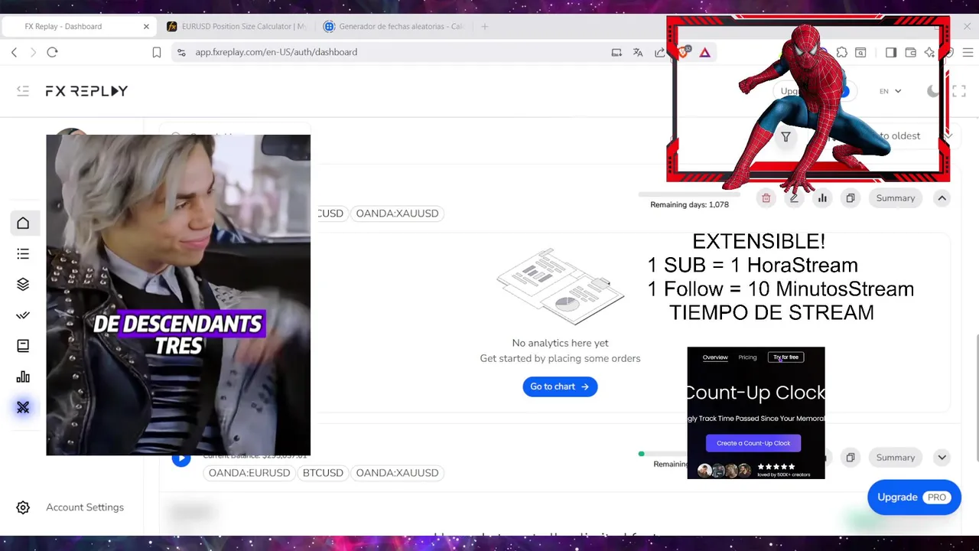The image size is (979, 551).
Task: Play the second session with blue play button
Action: pos(181,458)
